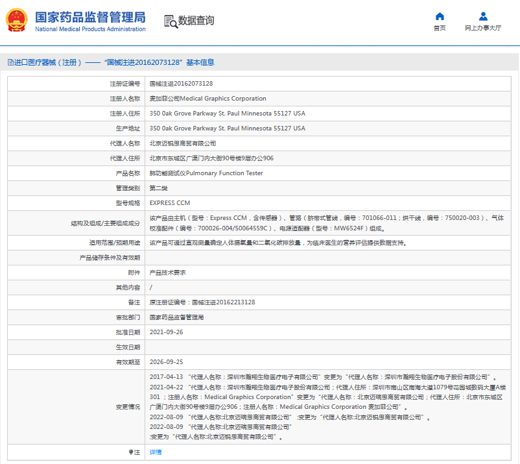520x464 pixels.
Task: Click the 备注 row label
Action: [134, 302]
